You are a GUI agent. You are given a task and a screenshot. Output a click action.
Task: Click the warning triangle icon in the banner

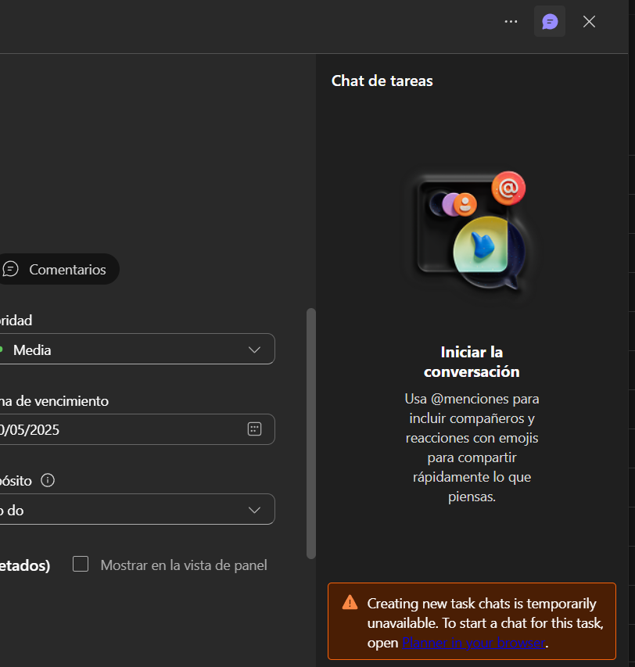(350, 602)
